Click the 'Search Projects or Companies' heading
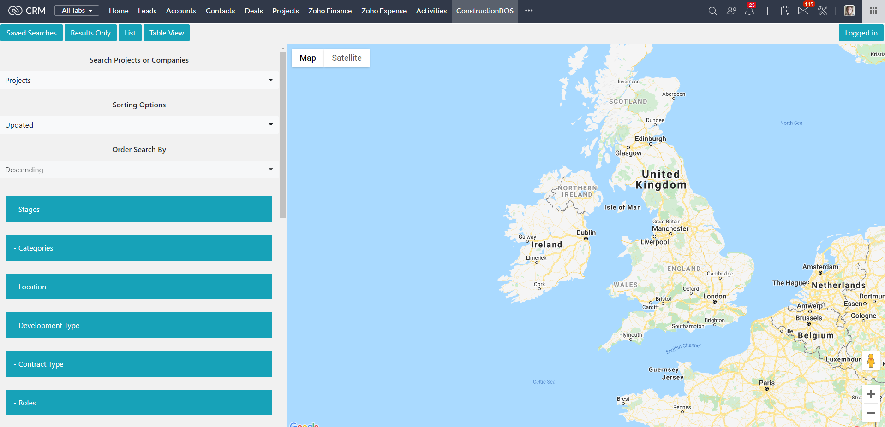The height and width of the screenshot is (427, 885). [x=139, y=60]
